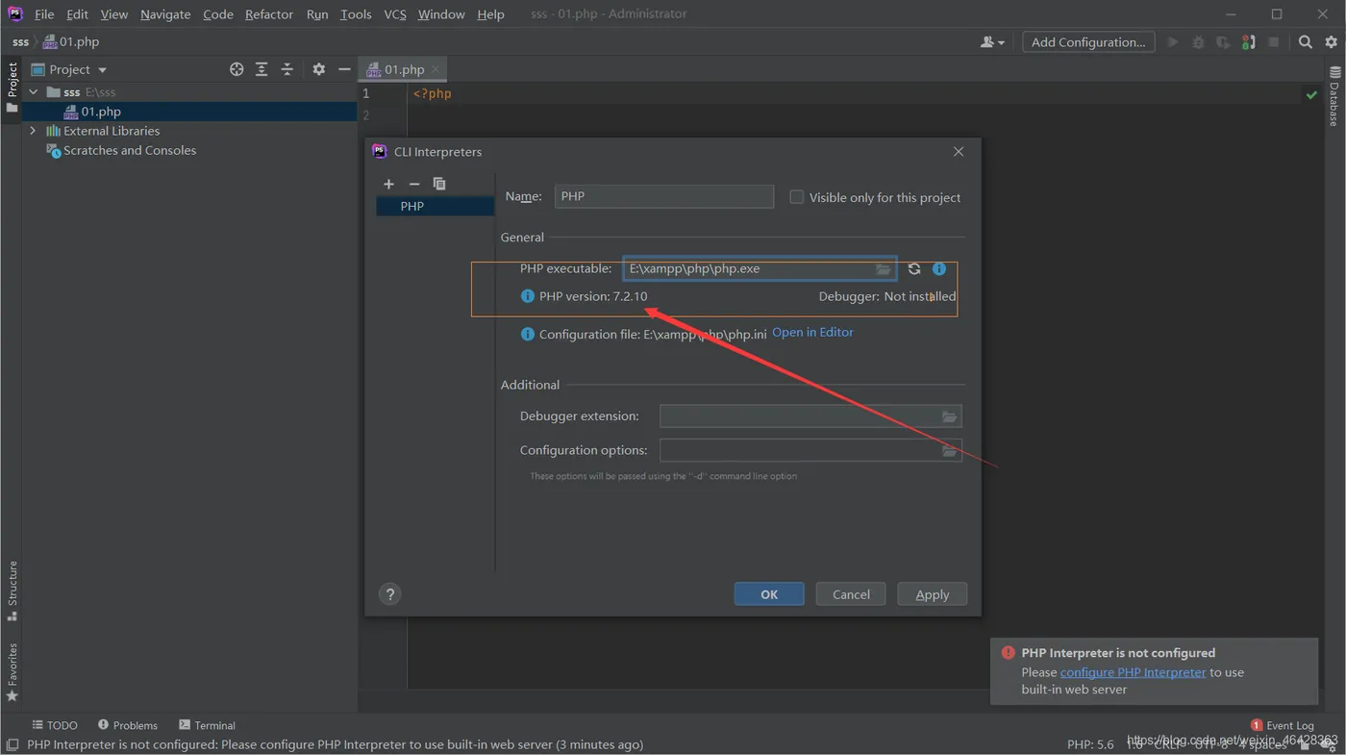This screenshot has height=755, width=1346.
Task: Show phpinfo with blue info icon
Action: pos(939,269)
